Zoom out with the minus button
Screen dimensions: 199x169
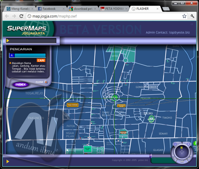pyautogui.click(x=175, y=144)
